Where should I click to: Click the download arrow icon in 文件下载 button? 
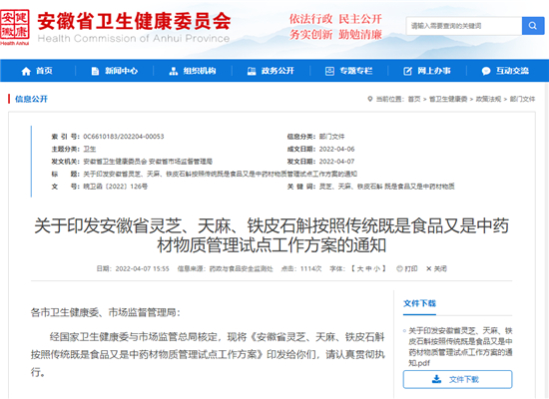click(x=436, y=379)
